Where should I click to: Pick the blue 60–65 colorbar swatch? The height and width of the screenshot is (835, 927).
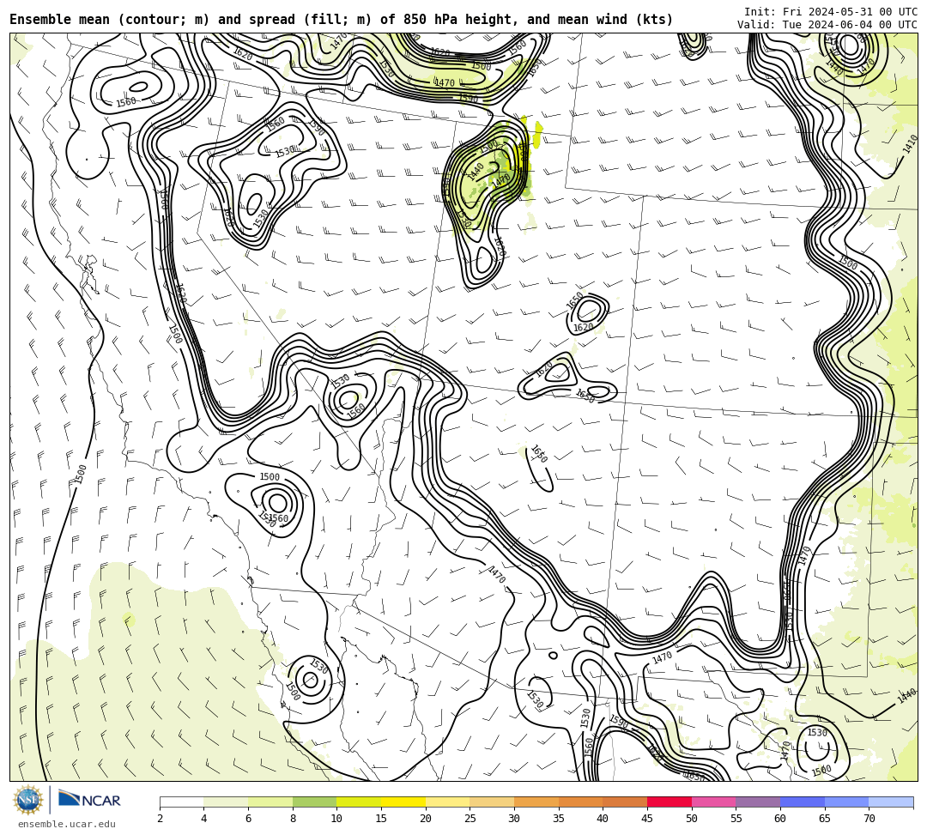coord(803,802)
